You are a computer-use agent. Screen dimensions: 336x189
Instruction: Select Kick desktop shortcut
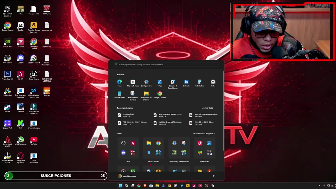point(20,124)
